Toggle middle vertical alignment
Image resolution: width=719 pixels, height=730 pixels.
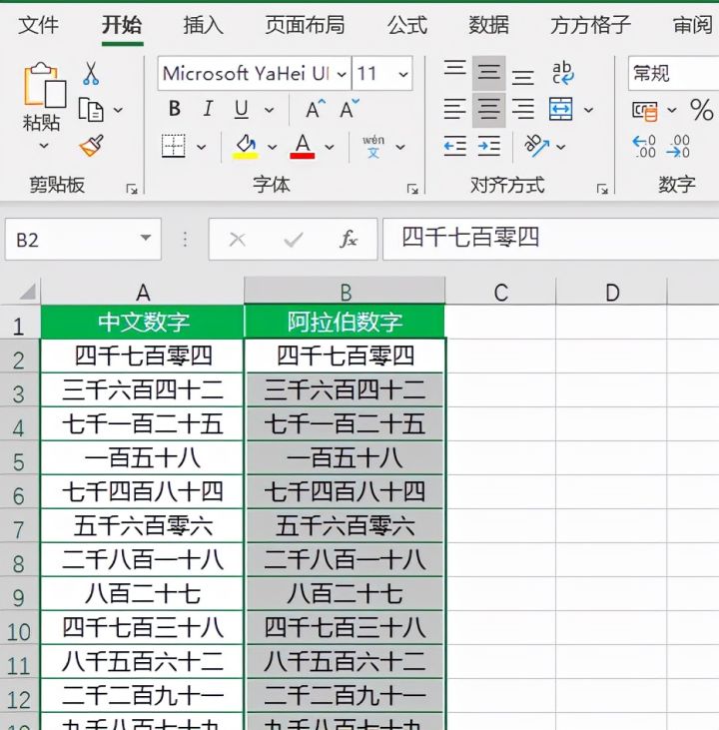[488, 73]
